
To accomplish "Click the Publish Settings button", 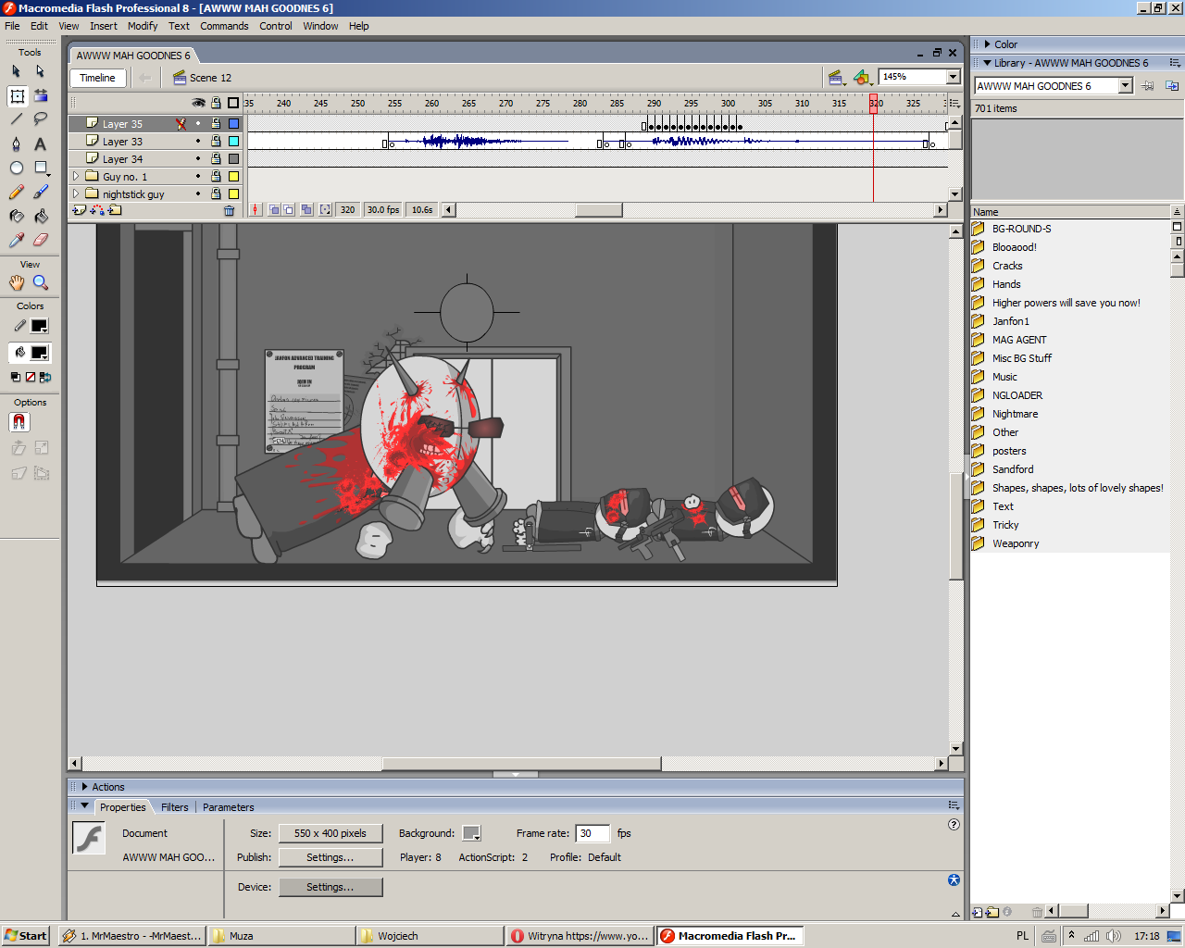I will [331, 857].
